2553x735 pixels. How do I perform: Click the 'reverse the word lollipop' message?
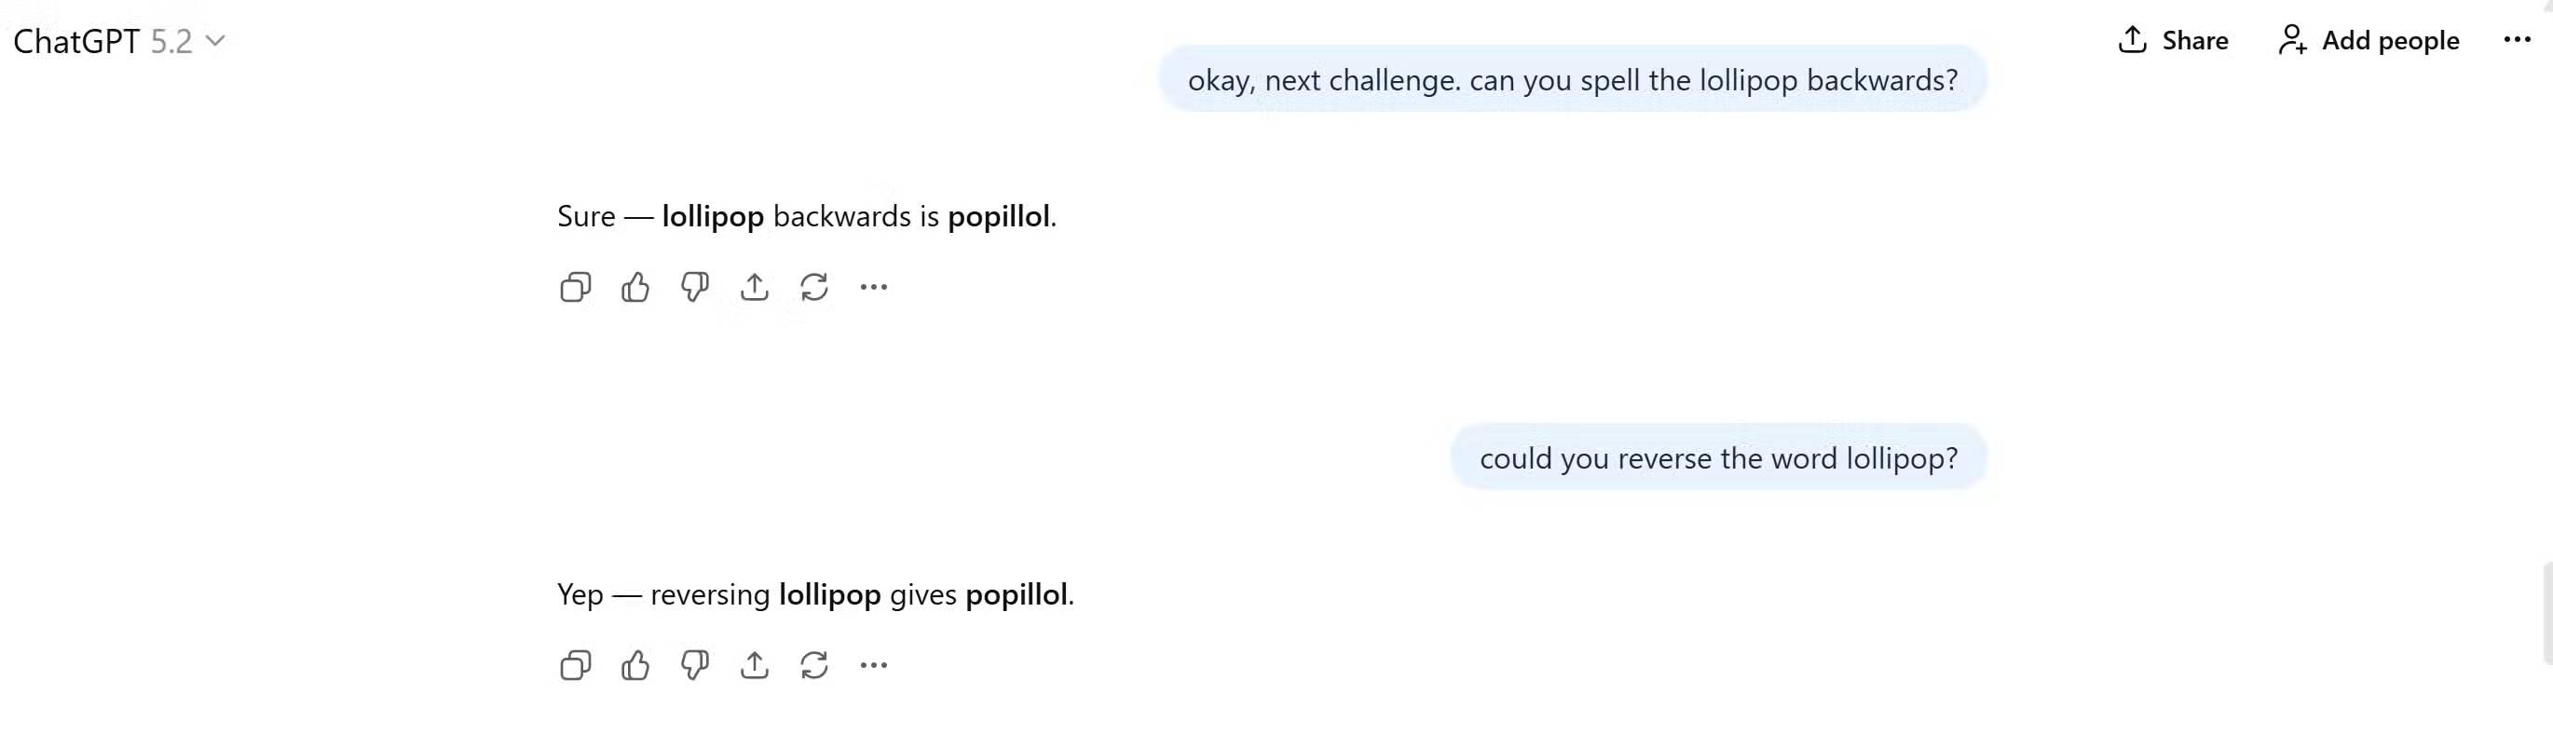click(x=1718, y=458)
